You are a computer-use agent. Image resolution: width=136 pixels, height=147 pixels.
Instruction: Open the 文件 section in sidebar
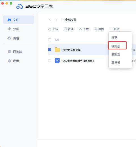(18, 20)
